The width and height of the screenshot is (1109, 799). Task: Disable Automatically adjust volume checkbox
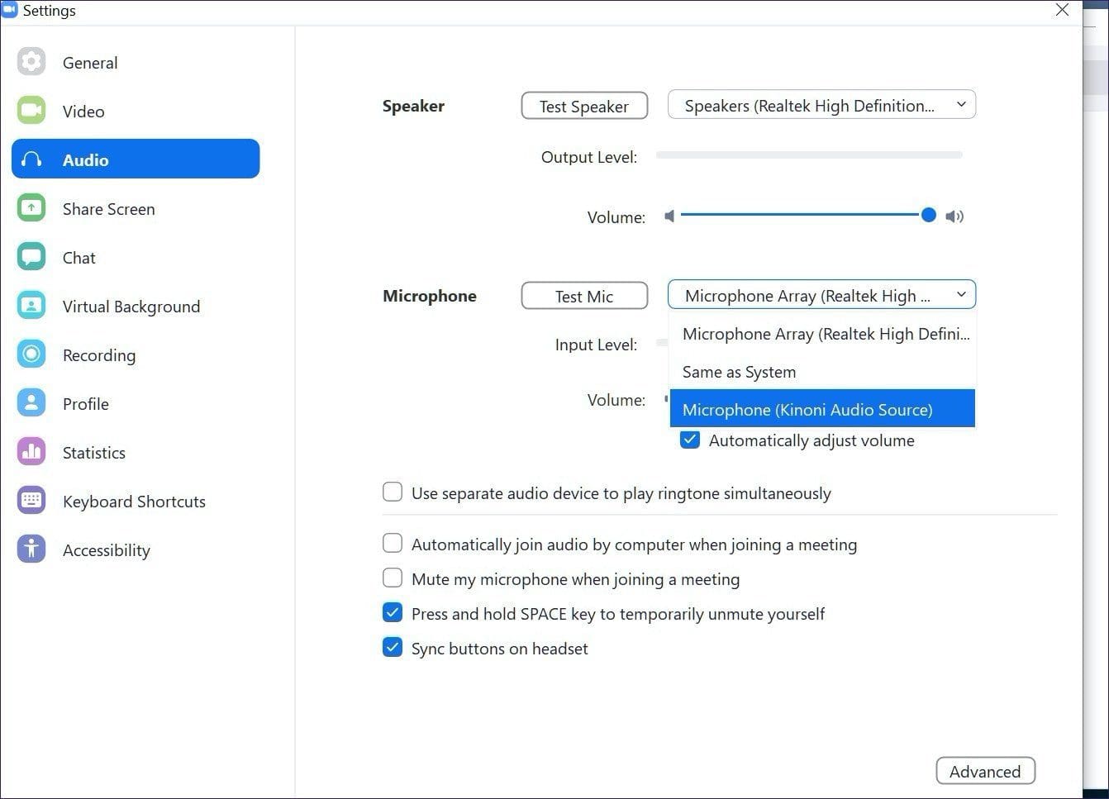pos(690,440)
